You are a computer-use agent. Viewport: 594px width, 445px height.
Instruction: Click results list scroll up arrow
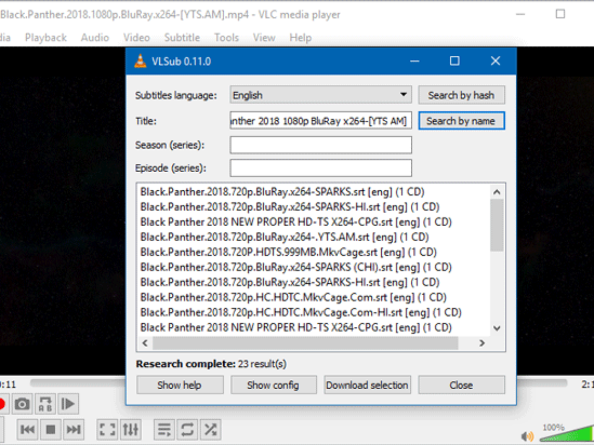pyautogui.click(x=497, y=192)
